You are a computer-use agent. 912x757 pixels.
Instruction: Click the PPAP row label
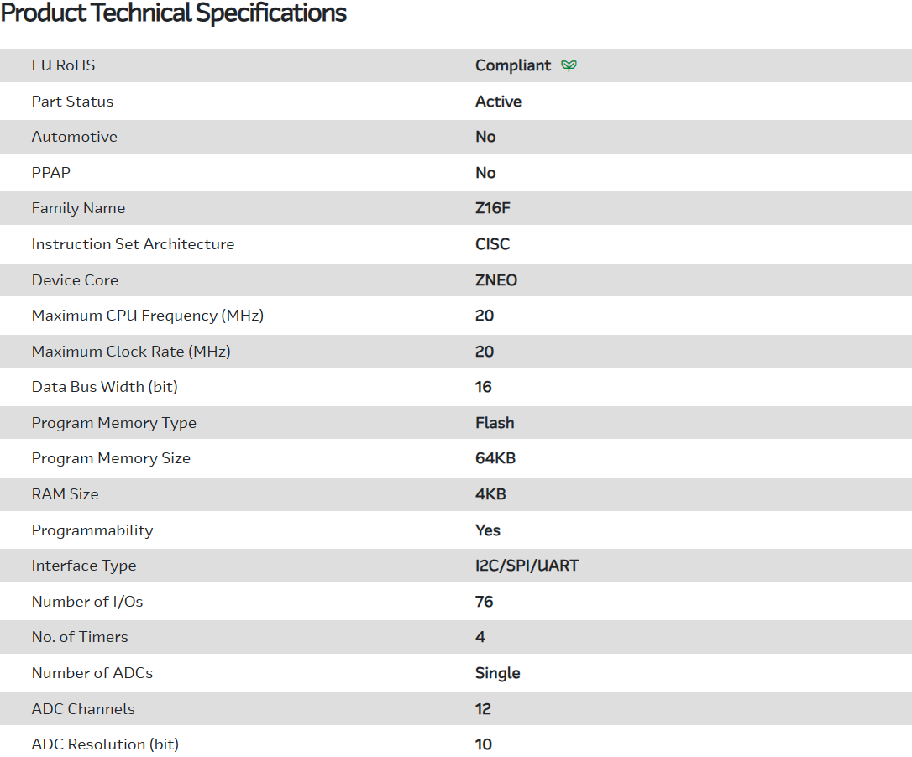51,173
